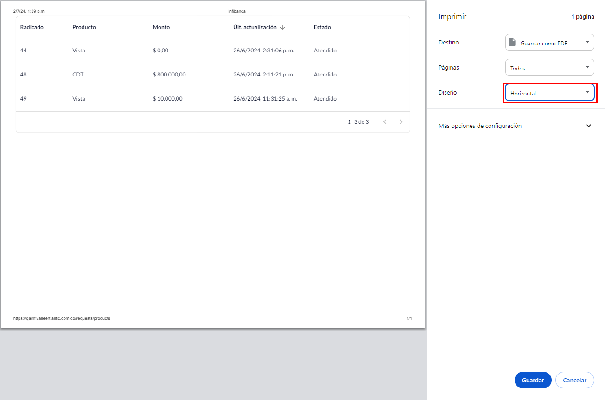Click the Vista product in row 49
605x400 pixels.
coord(79,99)
